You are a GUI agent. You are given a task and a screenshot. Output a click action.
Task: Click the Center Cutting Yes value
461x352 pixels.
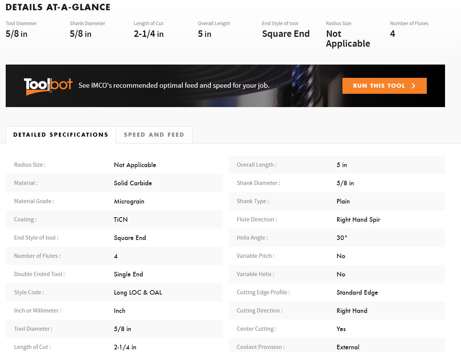click(x=341, y=329)
